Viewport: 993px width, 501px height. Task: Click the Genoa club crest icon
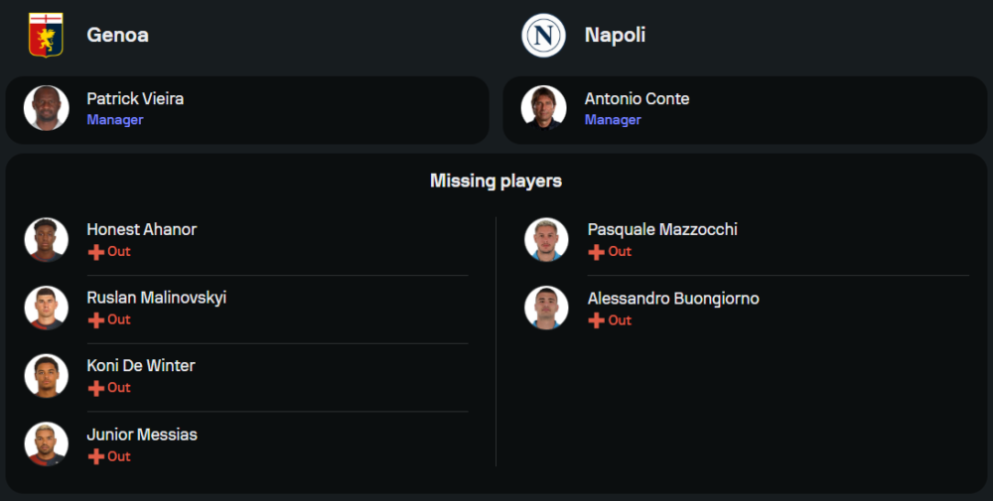[46, 35]
